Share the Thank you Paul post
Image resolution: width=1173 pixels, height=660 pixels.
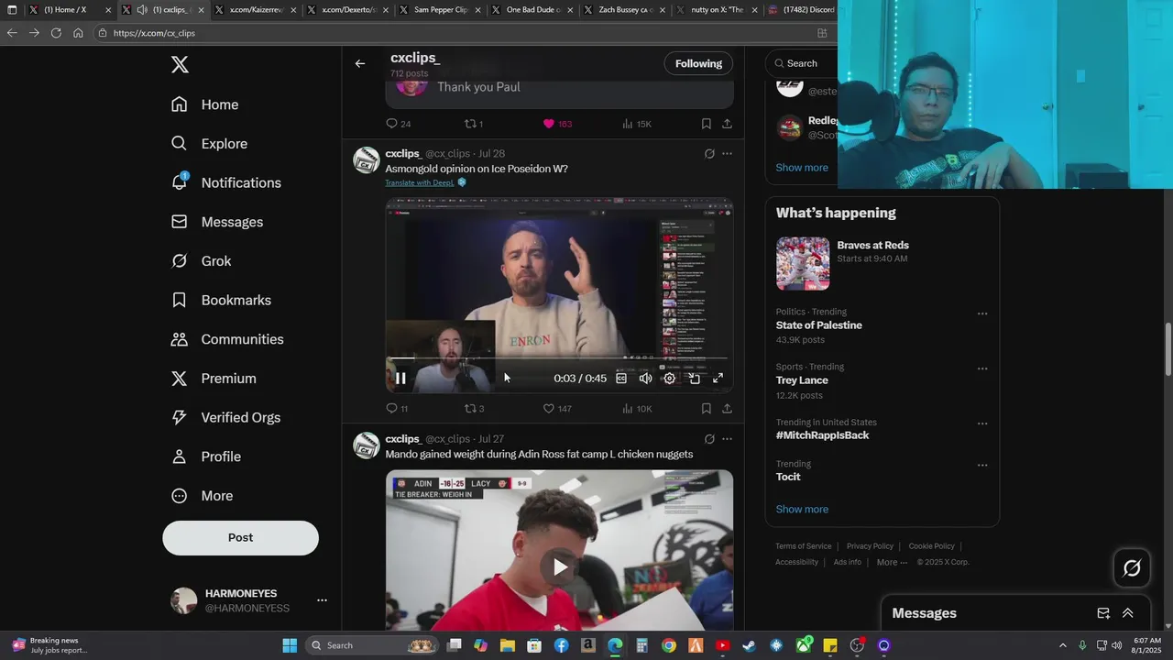click(727, 124)
